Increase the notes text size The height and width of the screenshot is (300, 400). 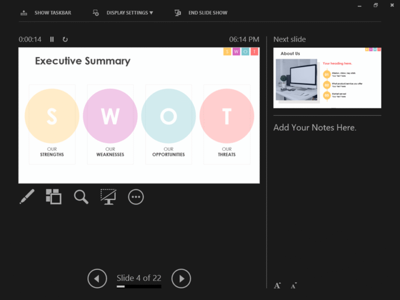point(277,285)
